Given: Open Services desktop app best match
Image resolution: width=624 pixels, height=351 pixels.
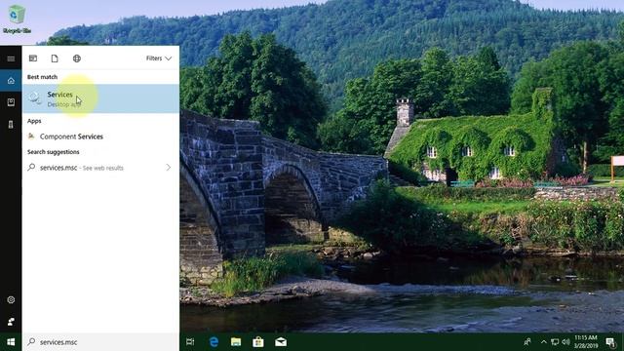Looking at the screenshot, I should pyautogui.click(x=100, y=98).
